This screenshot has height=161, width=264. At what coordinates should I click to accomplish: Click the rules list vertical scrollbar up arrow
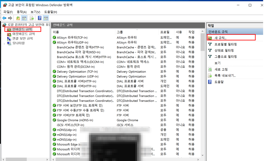click(x=203, y=32)
